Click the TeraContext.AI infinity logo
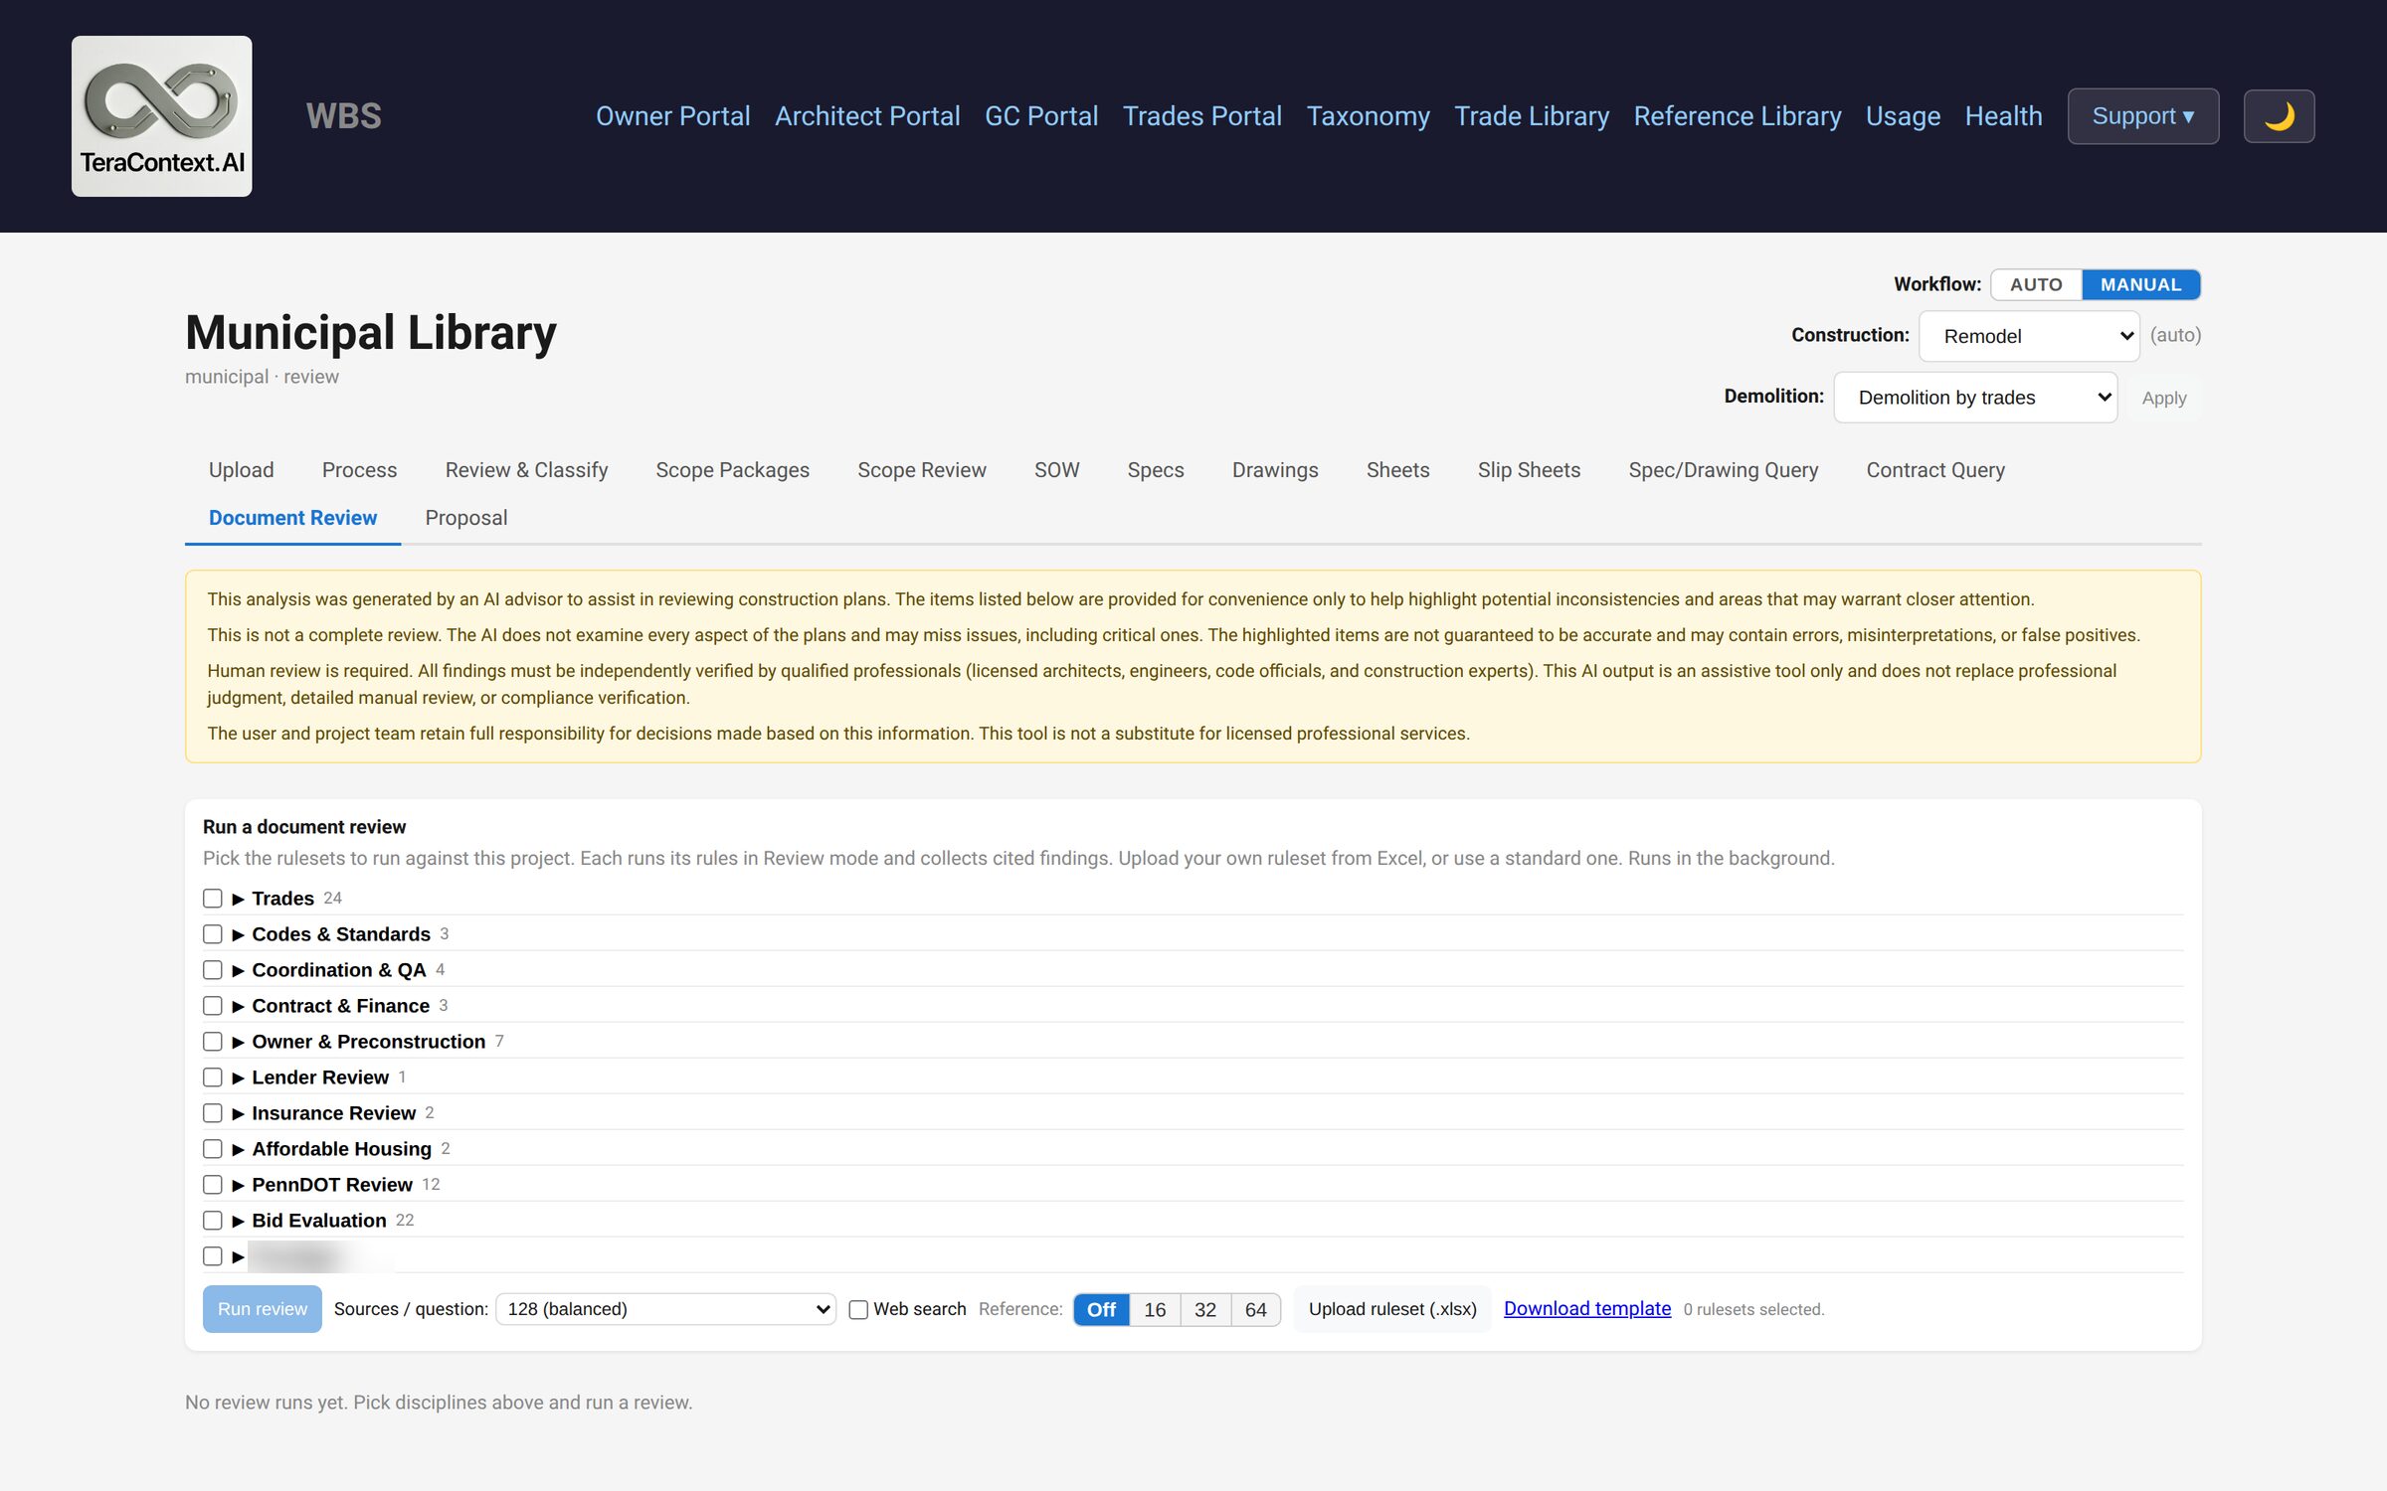The height and width of the screenshot is (1491, 2387). (x=161, y=116)
